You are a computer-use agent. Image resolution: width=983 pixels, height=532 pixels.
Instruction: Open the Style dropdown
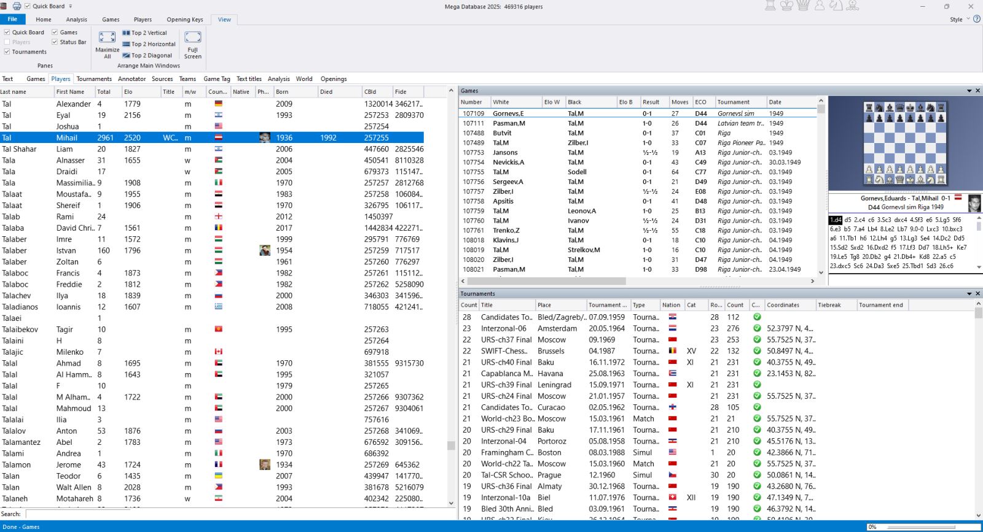pyautogui.click(x=959, y=20)
